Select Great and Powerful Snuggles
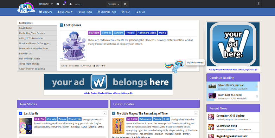This screenshot has height=138, width=275. (x=37, y=43)
